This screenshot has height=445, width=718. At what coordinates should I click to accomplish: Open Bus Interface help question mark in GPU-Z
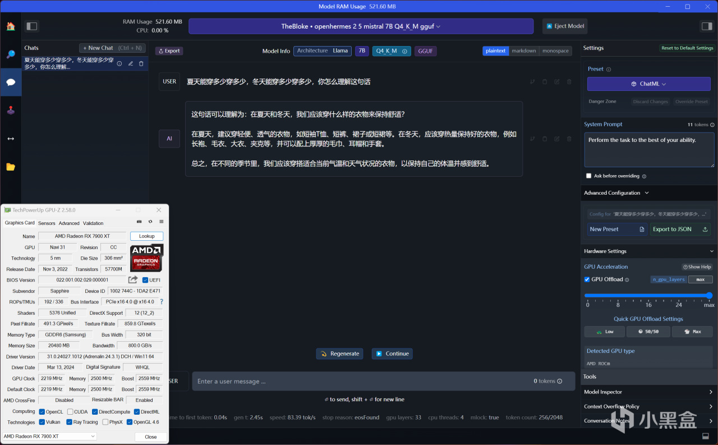162,302
